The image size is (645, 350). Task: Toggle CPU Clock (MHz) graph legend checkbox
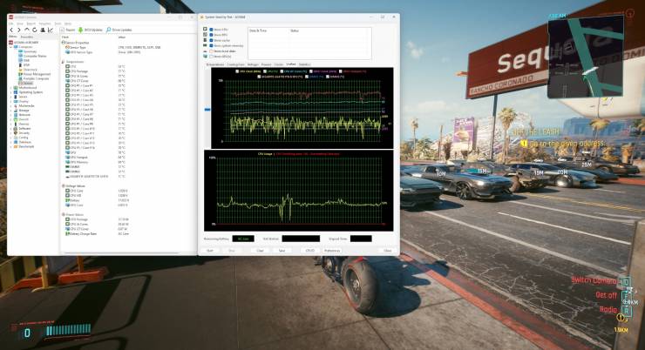237,71
